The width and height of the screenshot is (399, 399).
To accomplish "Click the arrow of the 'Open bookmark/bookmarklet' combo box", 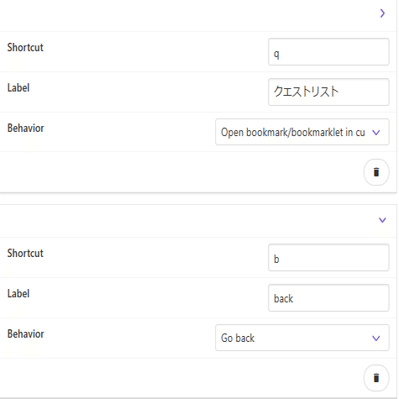I will (x=376, y=133).
